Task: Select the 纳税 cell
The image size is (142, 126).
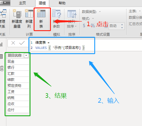Action: coord(18,98)
